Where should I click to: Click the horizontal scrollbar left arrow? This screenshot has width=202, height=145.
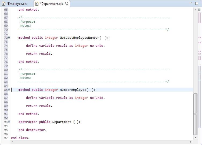tap(13, 142)
